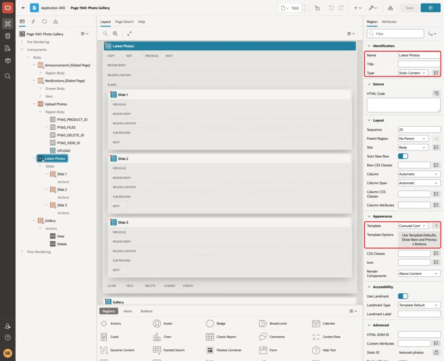Click the DE user avatar

tap(8, 353)
